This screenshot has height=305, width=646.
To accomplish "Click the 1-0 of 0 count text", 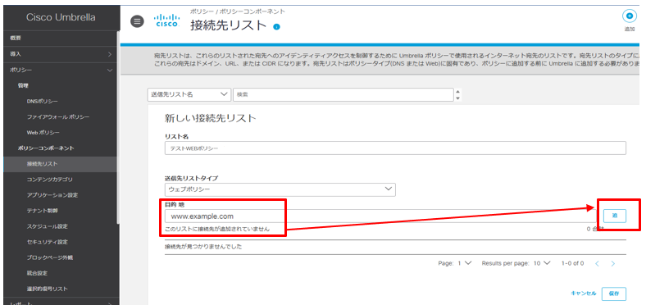I will tap(572, 263).
